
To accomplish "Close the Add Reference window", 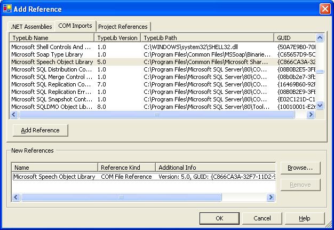I will 324,9.
